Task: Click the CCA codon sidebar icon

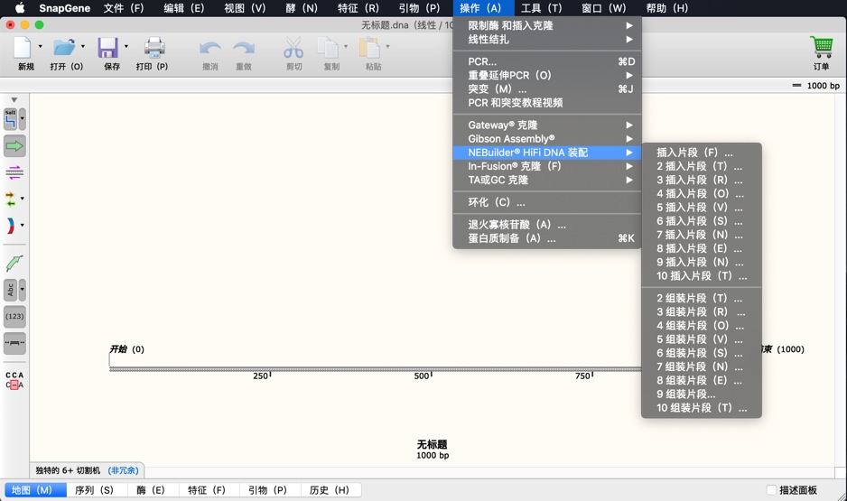Action: click(14, 380)
